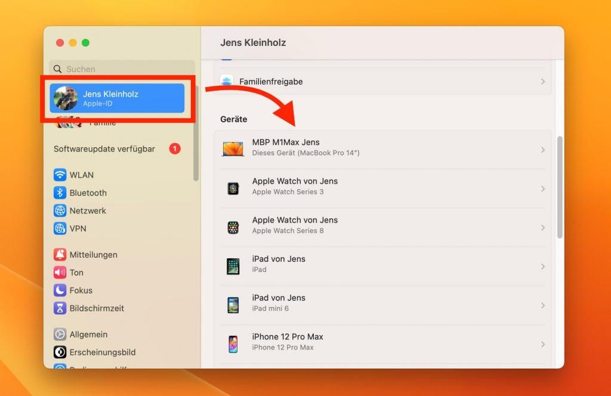Open Apple Watch Series 3 chevron

tap(543, 189)
